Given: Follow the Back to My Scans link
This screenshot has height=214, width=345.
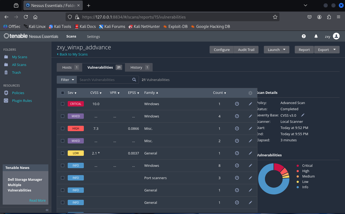Looking at the screenshot, I should coord(72,54).
